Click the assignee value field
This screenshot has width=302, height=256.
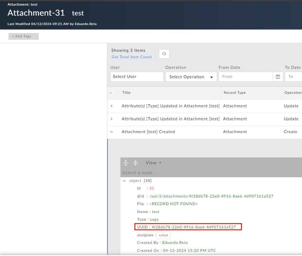point(163,235)
